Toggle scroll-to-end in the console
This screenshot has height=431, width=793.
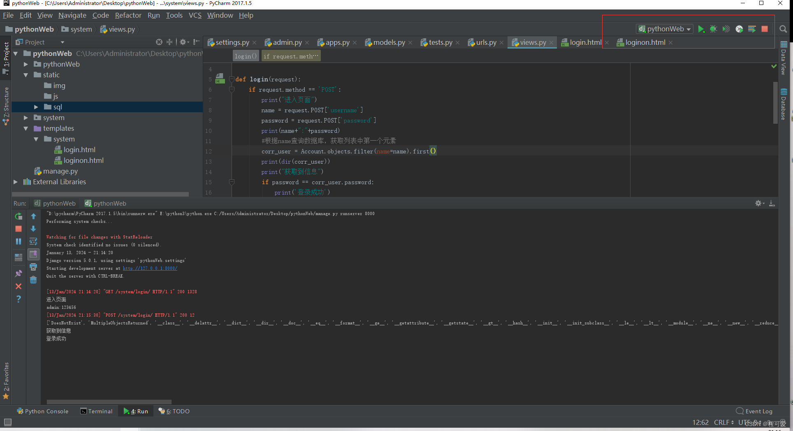pyautogui.click(x=33, y=254)
